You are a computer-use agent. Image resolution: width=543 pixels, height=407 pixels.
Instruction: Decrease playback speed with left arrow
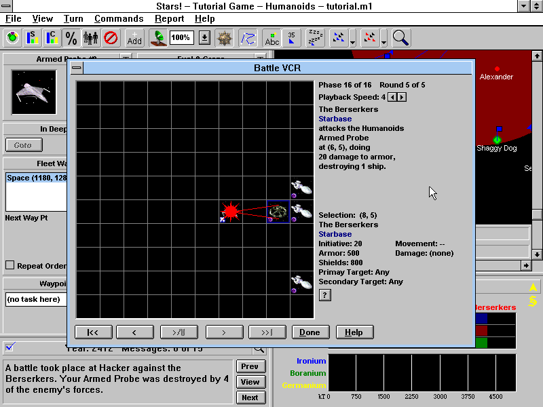[392, 97]
